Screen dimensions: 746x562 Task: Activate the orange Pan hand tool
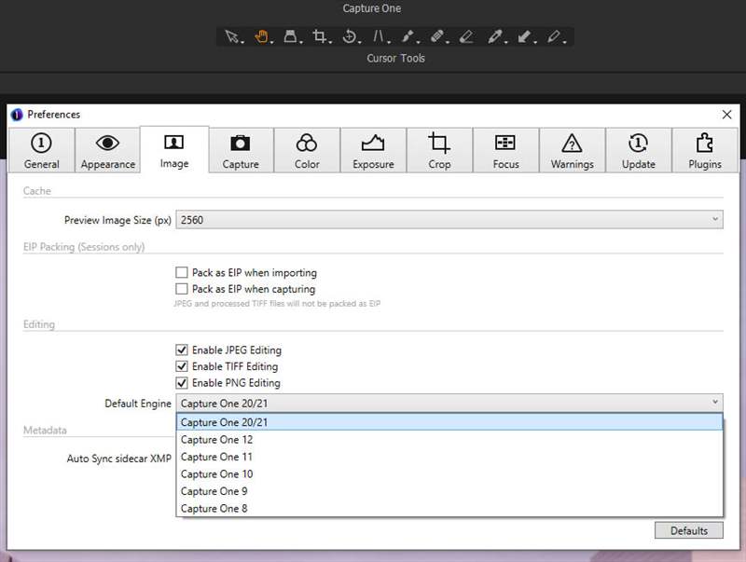coord(262,36)
